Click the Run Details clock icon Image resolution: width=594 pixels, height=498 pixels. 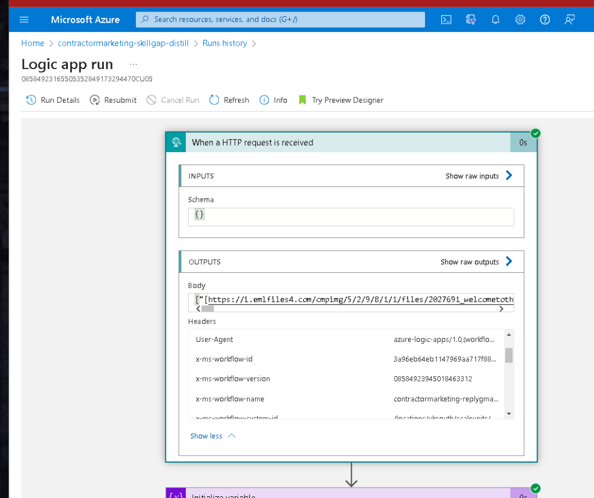click(x=31, y=100)
